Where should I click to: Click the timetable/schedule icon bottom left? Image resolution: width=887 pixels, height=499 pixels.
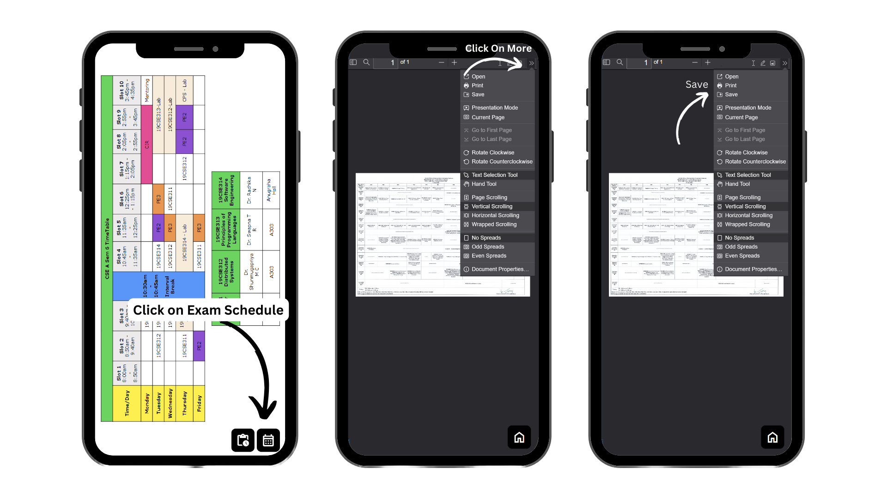(x=242, y=440)
